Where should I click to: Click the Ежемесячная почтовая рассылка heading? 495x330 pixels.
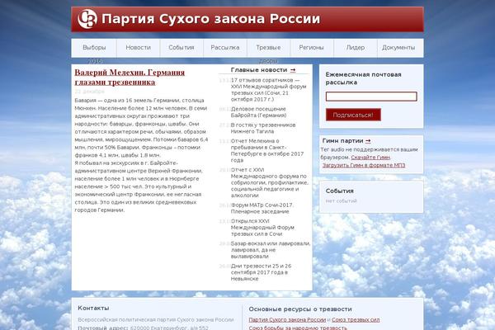tap(363, 78)
